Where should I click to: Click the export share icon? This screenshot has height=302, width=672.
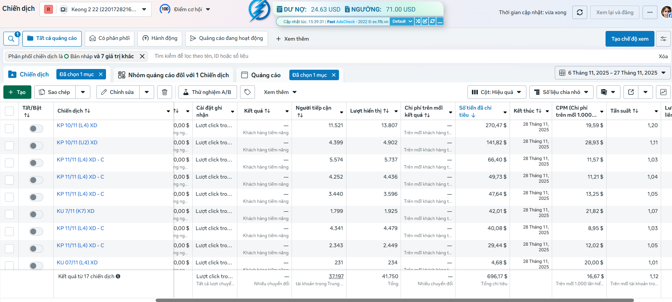click(631, 92)
